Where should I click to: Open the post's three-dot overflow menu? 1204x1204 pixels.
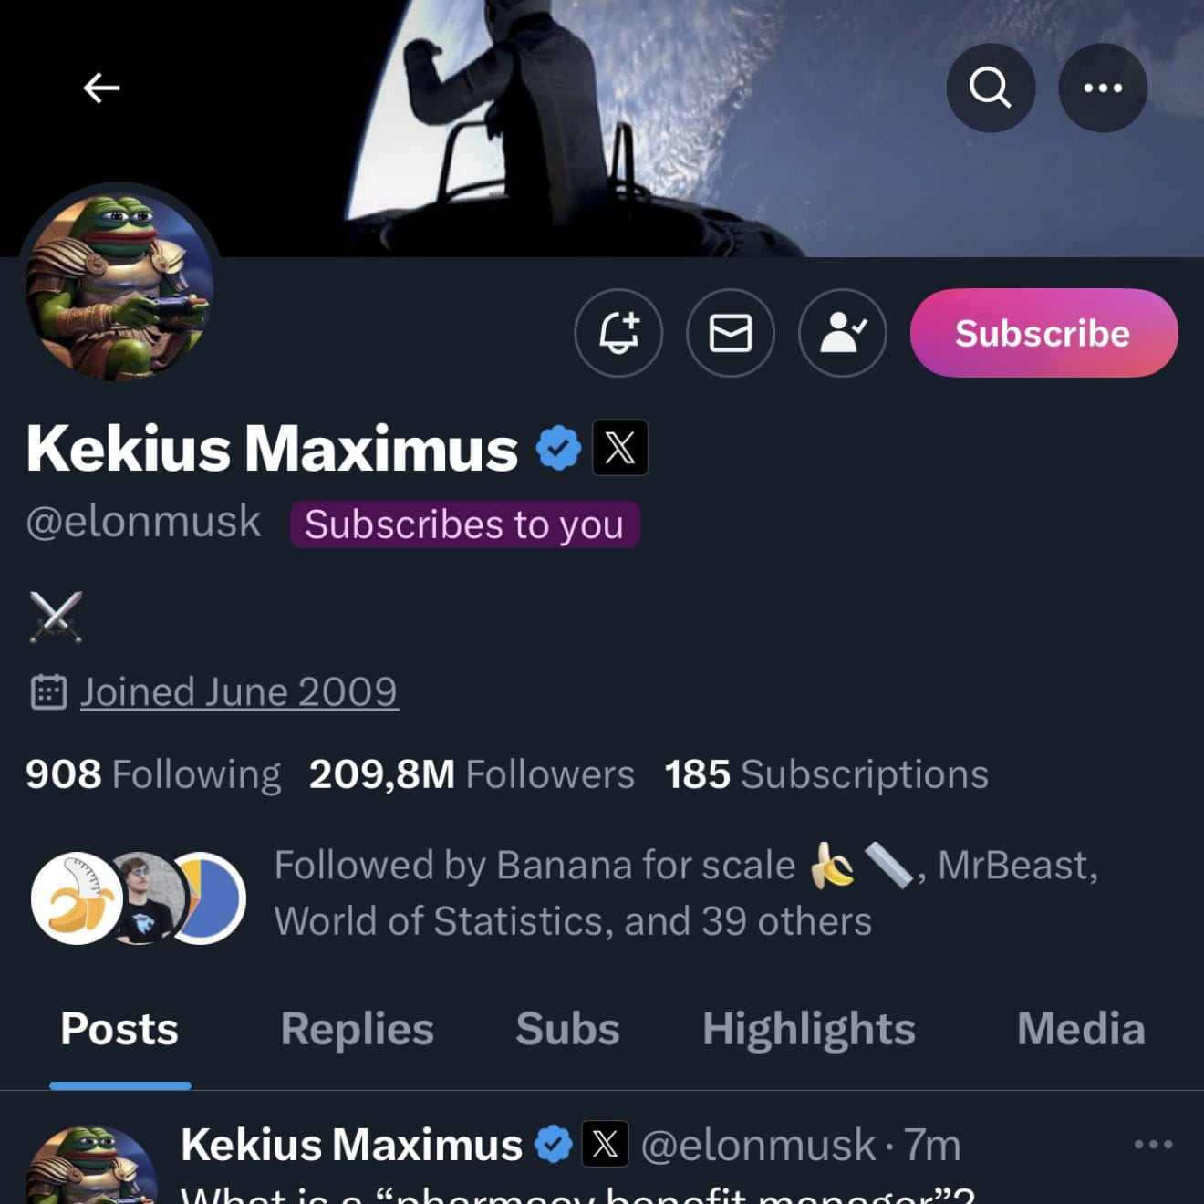pos(1153,1144)
